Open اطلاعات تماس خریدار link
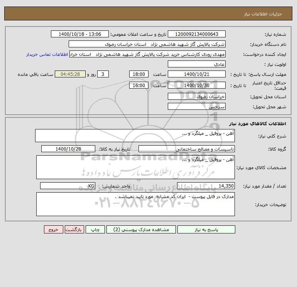 pos(47,54)
